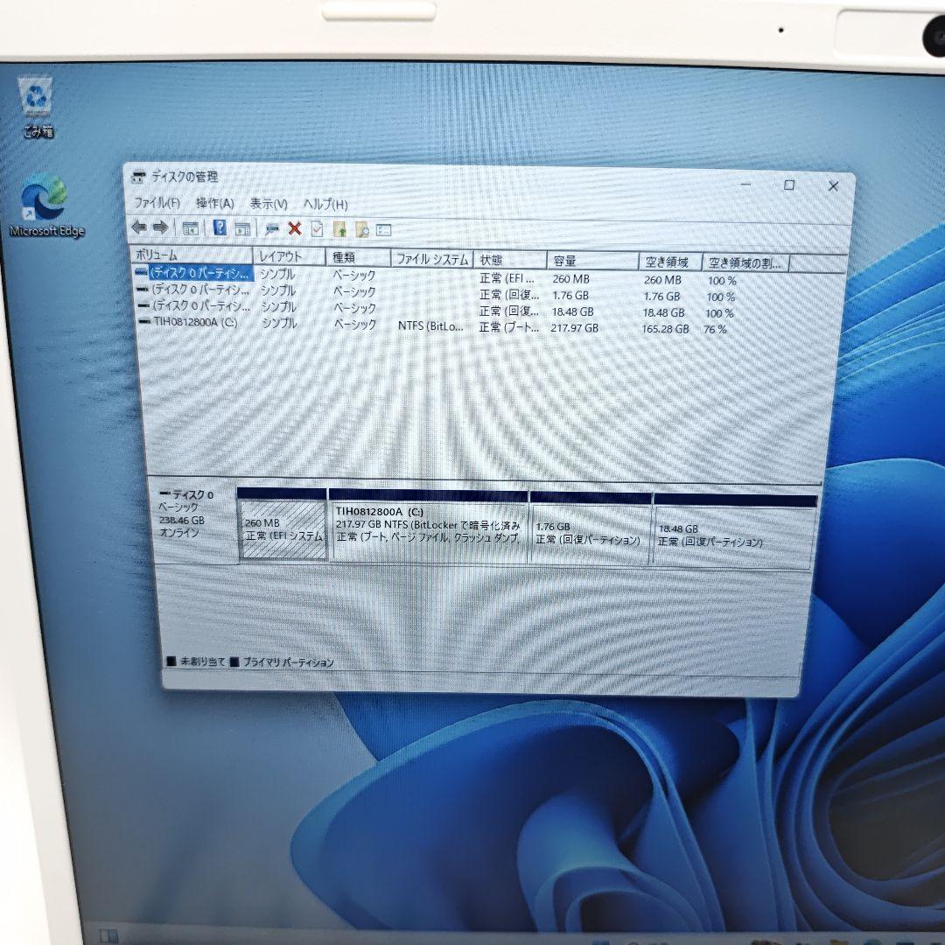Viewport: 945px width, 945px height.
Task: Open the ファイル(F) menu
Action: pos(156,203)
